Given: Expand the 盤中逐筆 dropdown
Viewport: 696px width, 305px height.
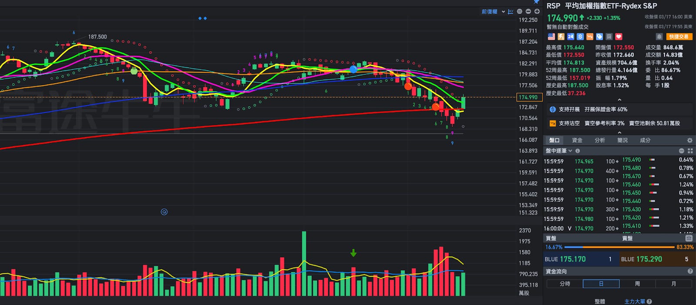Looking at the screenshot, I should coord(559,151).
